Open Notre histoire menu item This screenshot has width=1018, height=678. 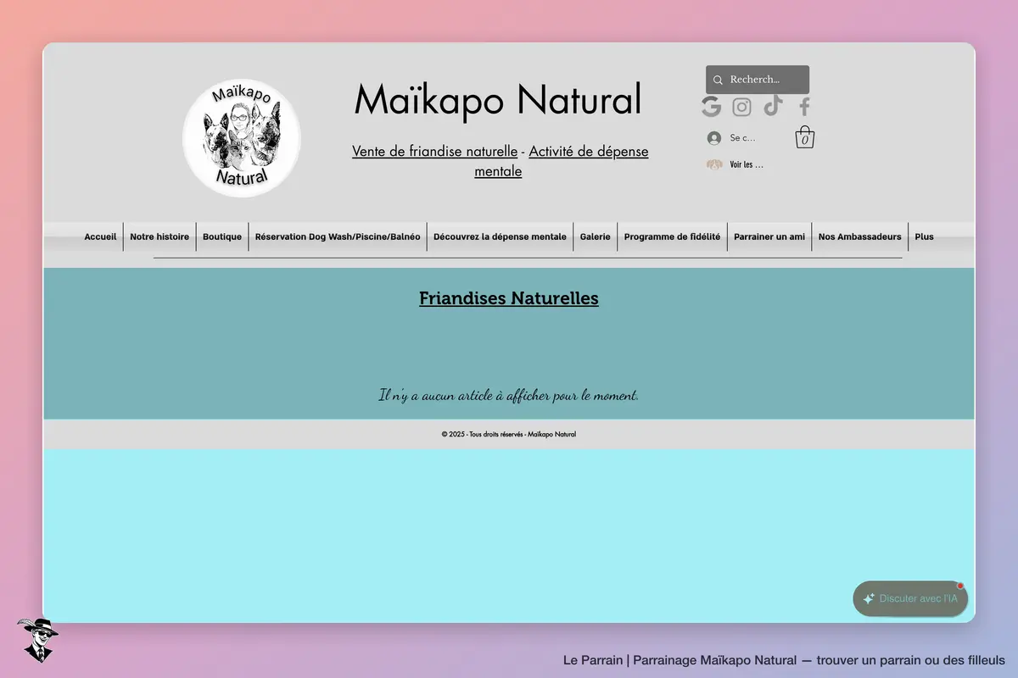coord(159,237)
